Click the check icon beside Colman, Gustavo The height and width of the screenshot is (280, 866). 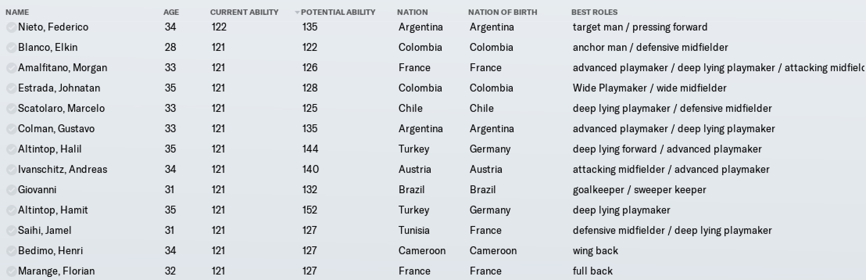coord(11,129)
